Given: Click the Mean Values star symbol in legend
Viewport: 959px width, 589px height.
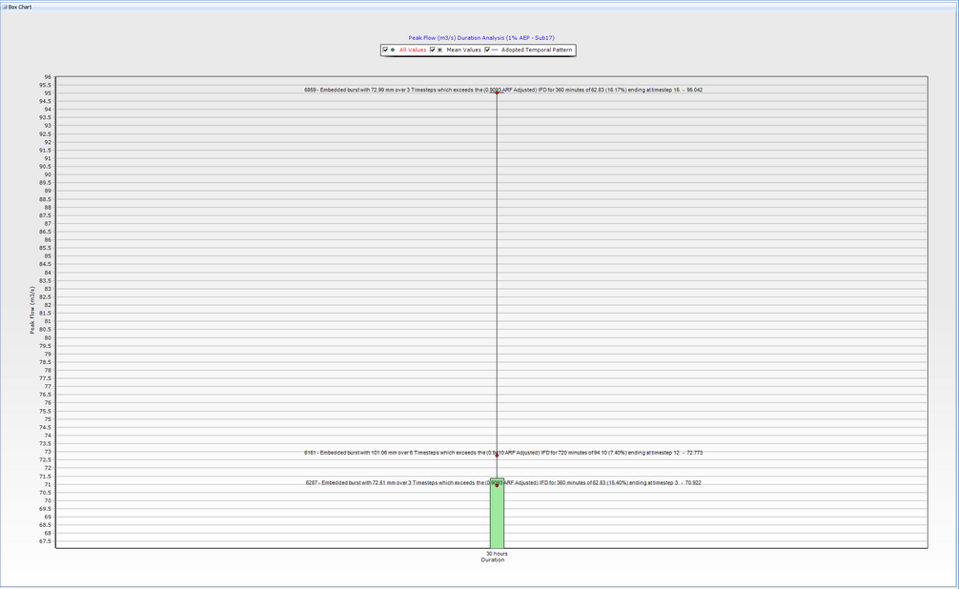Looking at the screenshot, I should tap(440, 50).
